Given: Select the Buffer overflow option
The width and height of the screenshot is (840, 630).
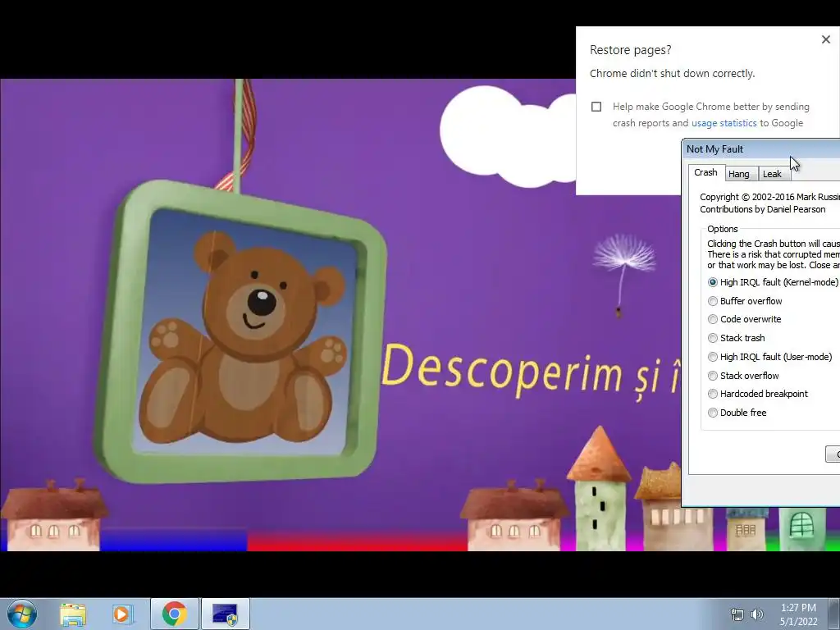Looking at the screenshot, I should tap(745, 301).
